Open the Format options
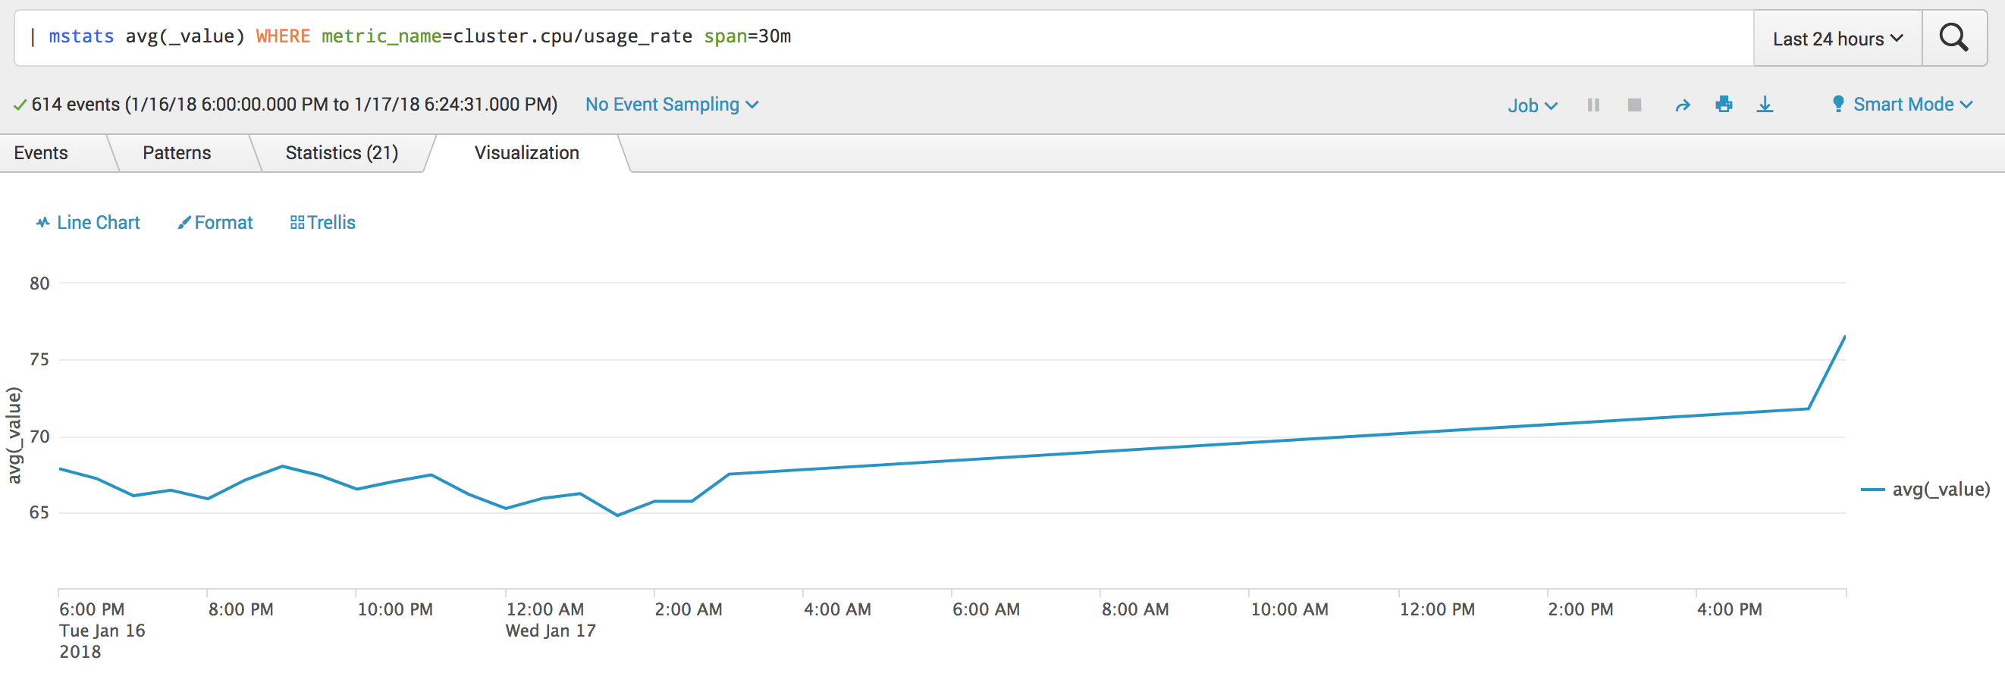The image size is (2005, 673). tap(215, 223)
